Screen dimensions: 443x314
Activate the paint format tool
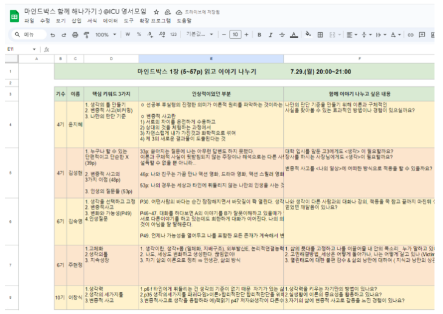tap(86, 35)
